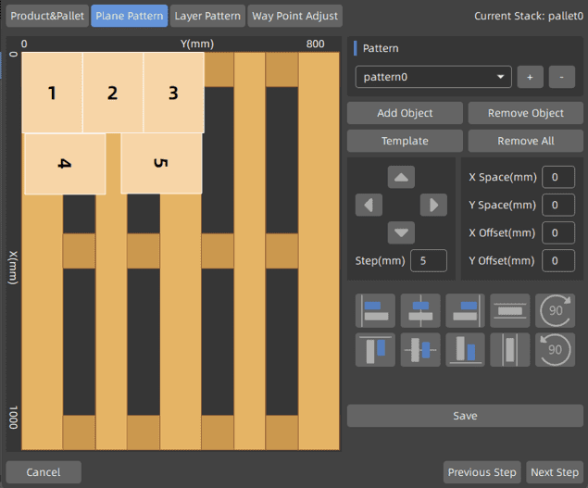Image resolution: width=588 pixels, height=488 pixels.
Task: Align objects to left edge
Action: (x=375, y=310)
